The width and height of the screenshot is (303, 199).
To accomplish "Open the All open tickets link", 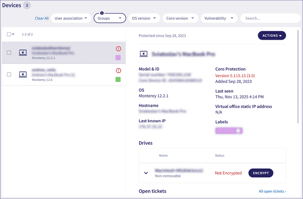I will [272, 191].
